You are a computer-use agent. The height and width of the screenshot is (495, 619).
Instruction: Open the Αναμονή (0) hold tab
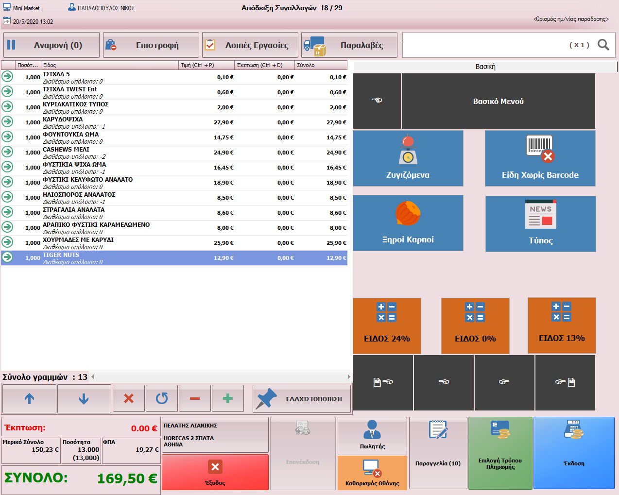tap(52, 45)
